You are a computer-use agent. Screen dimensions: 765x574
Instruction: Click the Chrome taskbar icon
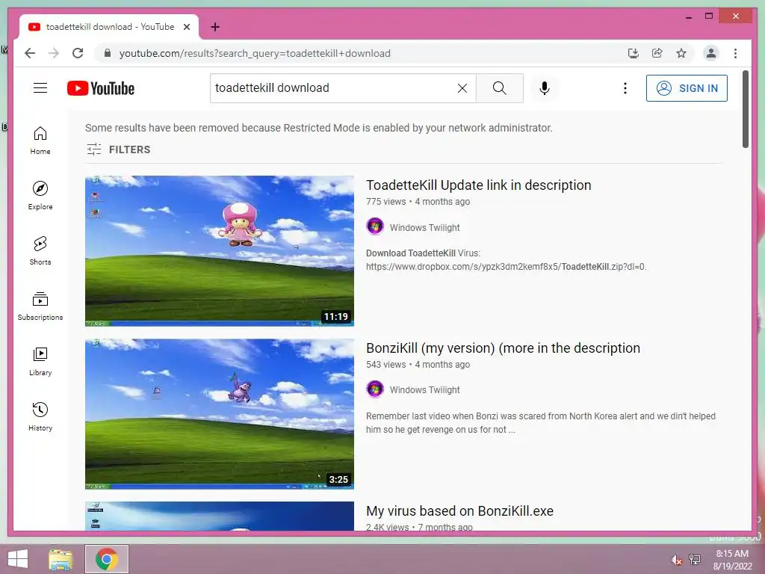click(x=106, y=559)
